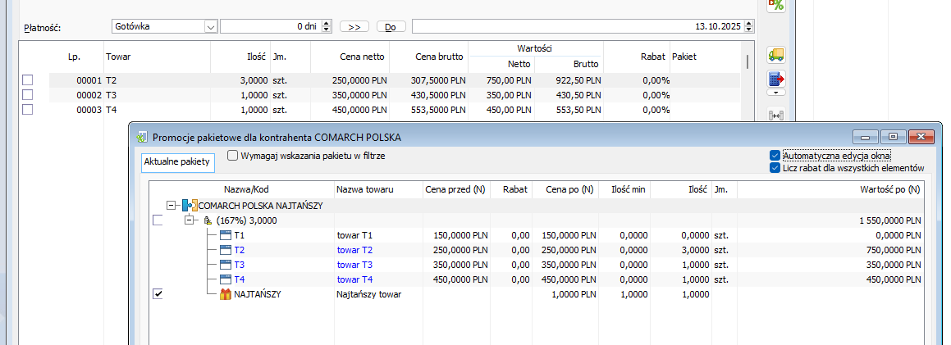Click the >> button next to days field
Screen dimensions: 951x345
click(x=354, y=27)
